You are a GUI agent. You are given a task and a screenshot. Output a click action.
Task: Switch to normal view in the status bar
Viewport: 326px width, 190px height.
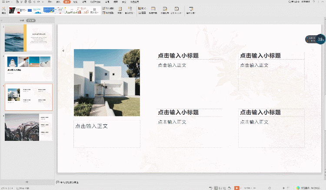pos(216,188)
